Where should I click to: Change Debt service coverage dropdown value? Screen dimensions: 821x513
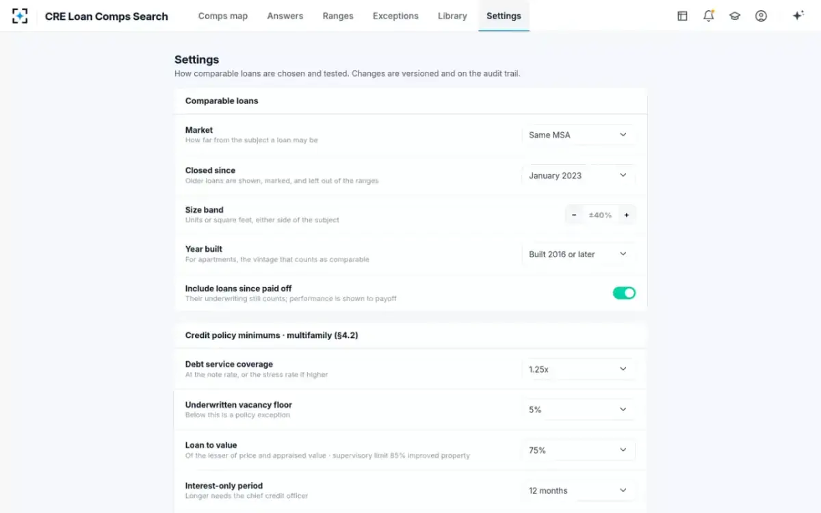pos(578,369)
